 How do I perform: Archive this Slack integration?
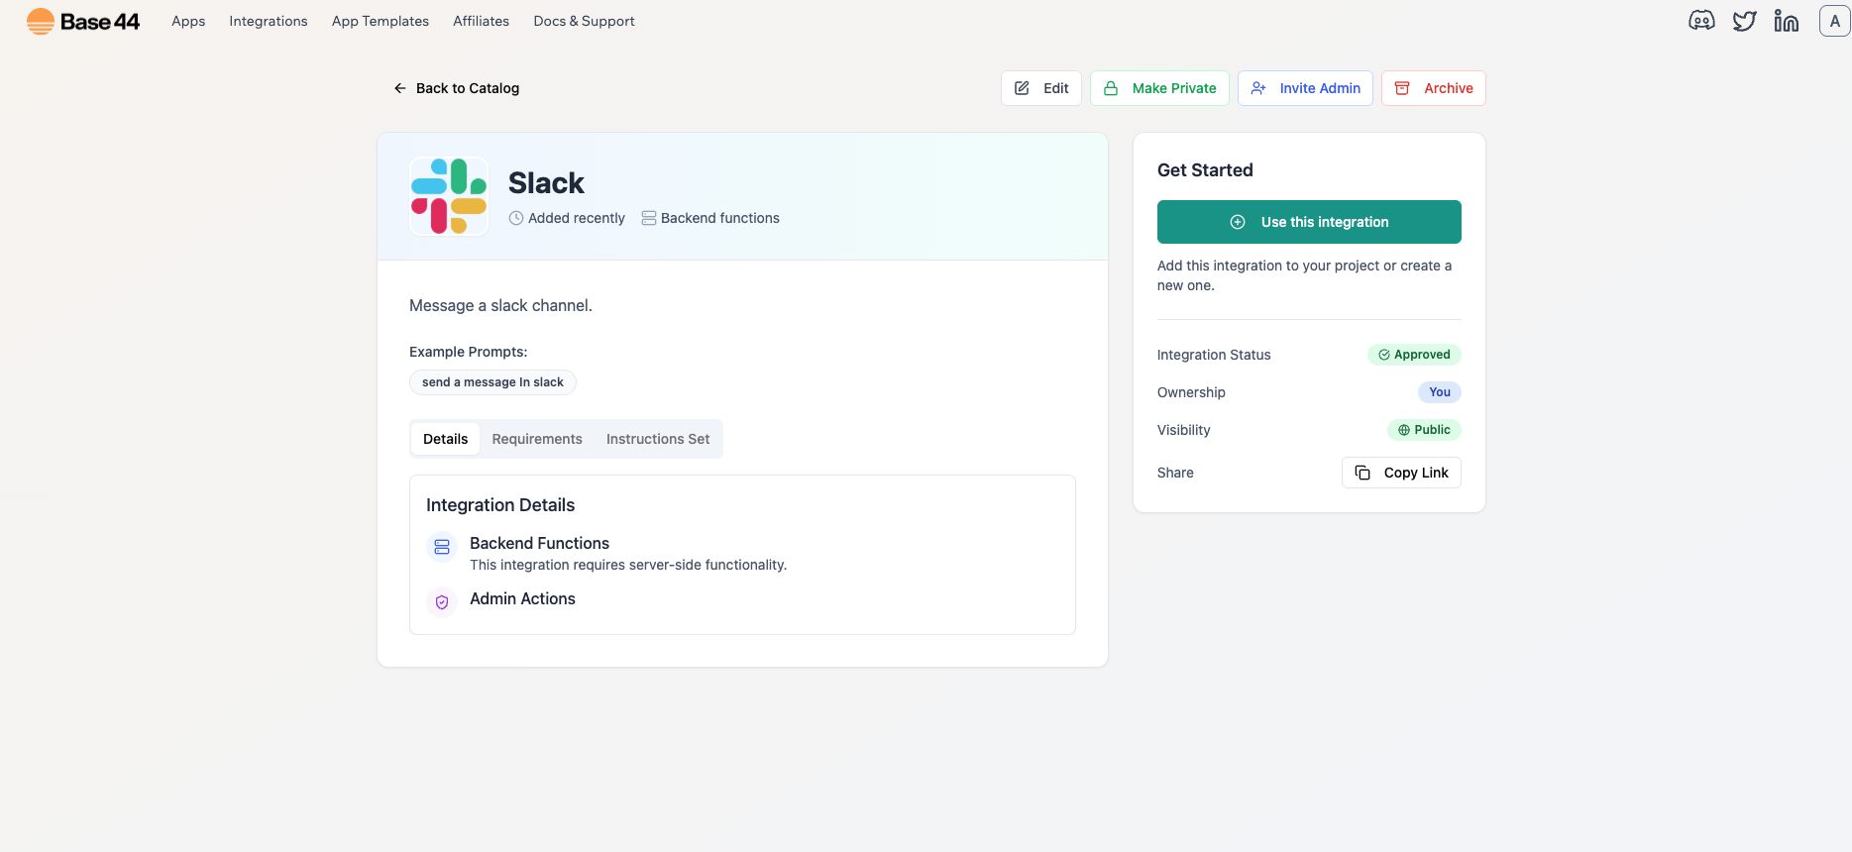pyautogui.click(x=1434, y=88)
